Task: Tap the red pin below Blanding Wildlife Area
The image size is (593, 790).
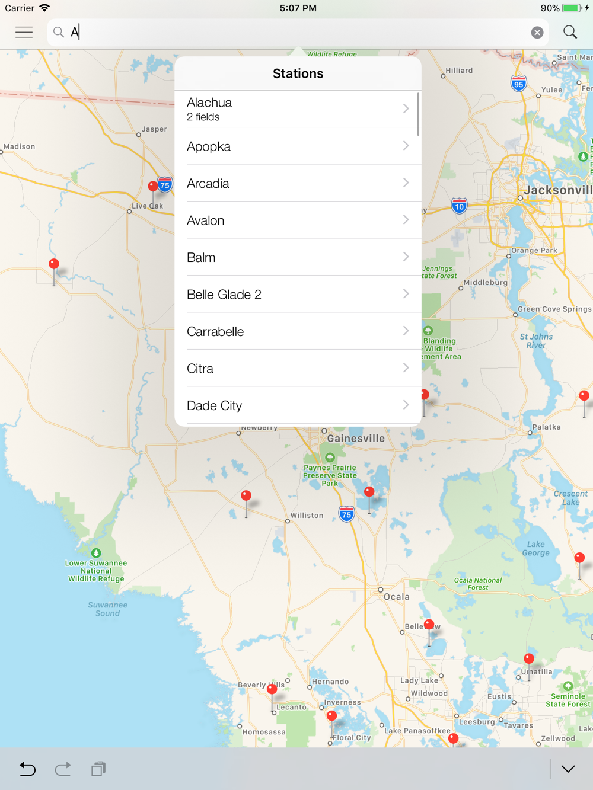Action: (x=425, y=395)
